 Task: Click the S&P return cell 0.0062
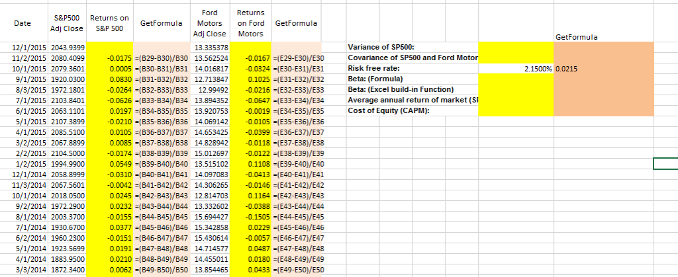110,270
